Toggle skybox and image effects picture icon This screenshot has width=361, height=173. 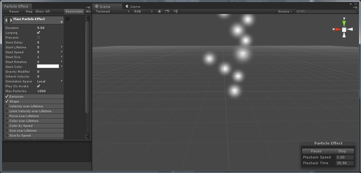pos(167,11)
